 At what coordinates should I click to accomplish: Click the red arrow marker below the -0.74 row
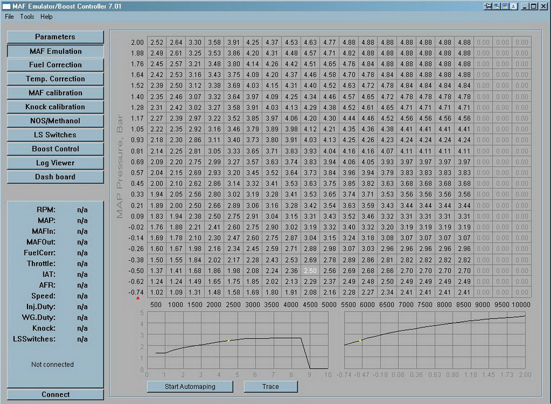tap(138, 298)
